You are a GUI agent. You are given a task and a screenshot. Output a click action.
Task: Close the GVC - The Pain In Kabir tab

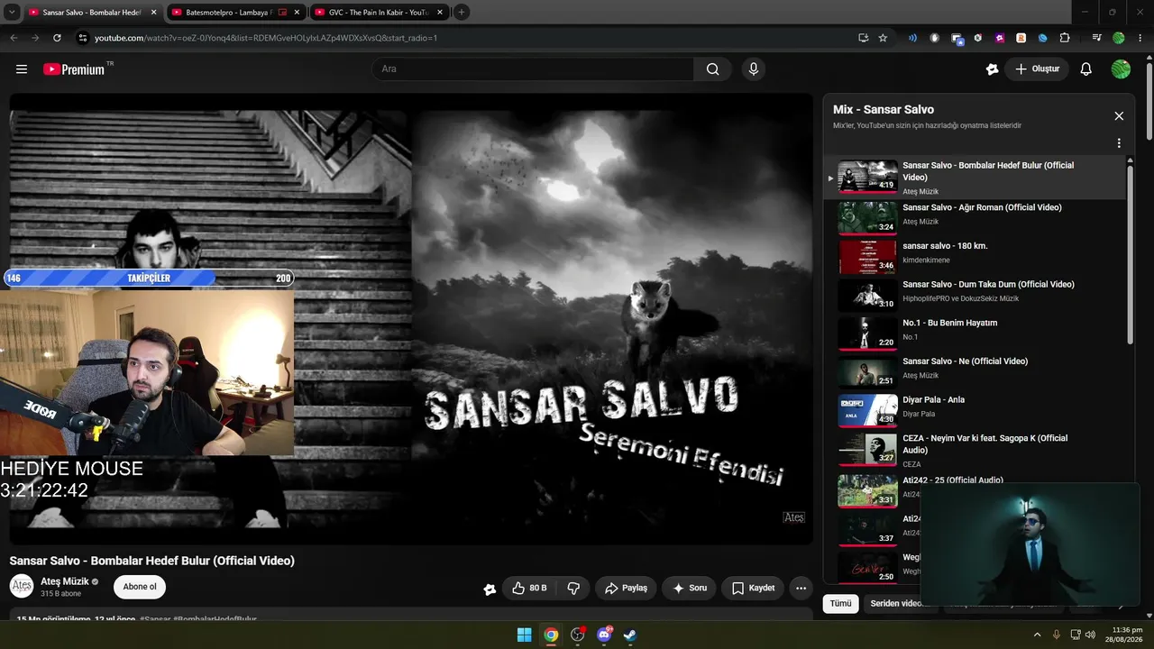point(440,13)
